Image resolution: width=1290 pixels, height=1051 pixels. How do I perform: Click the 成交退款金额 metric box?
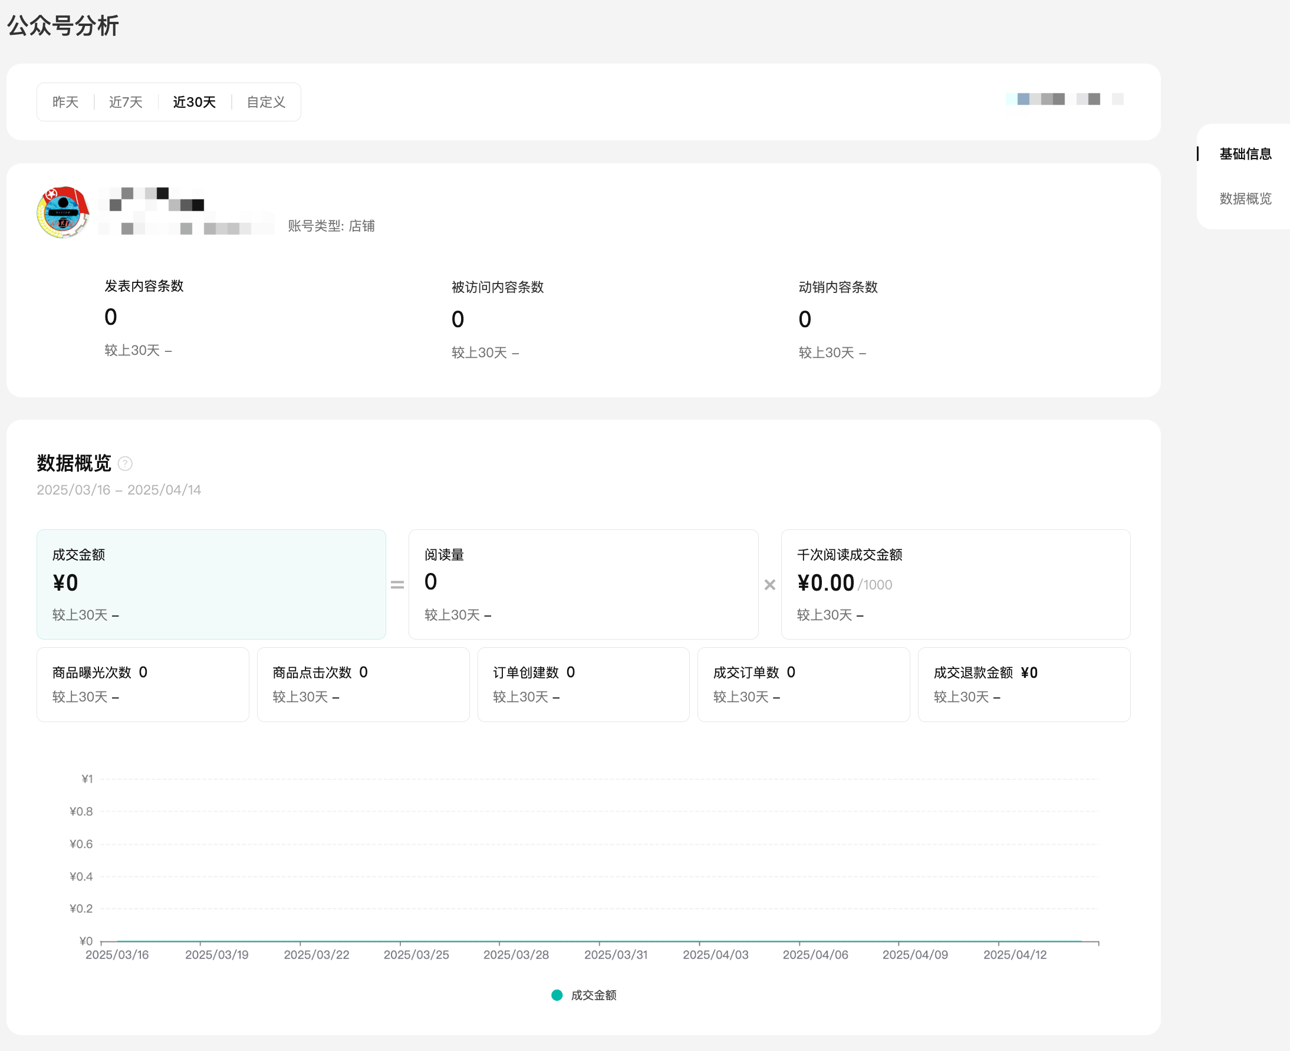point(1024,684)
